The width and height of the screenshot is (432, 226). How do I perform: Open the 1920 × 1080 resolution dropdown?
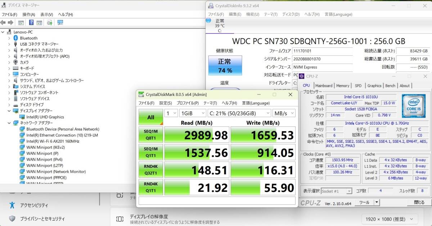pos(390,219)
